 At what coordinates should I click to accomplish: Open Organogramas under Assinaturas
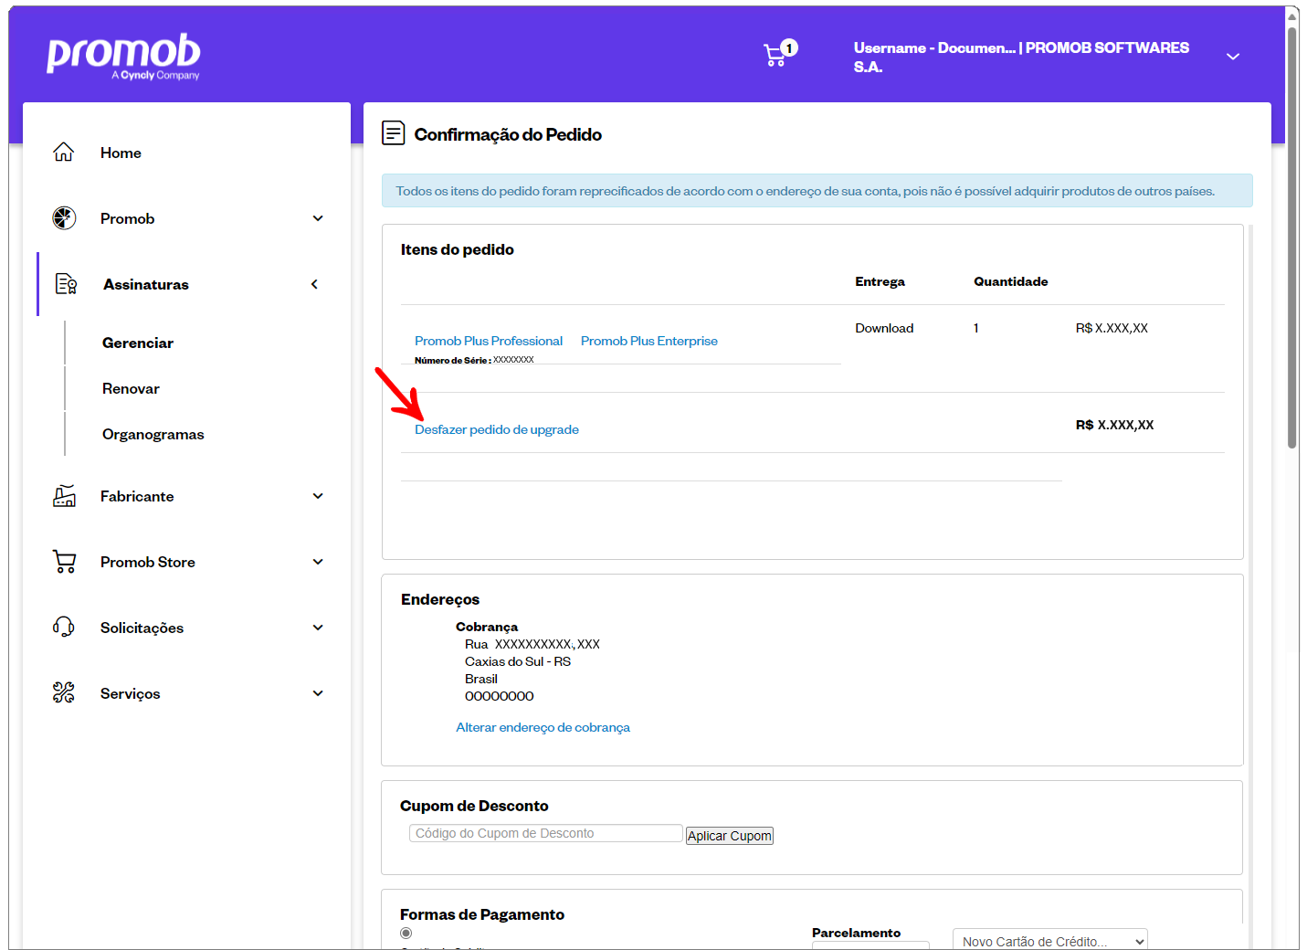pyautogui.click(x=153, y=434)
